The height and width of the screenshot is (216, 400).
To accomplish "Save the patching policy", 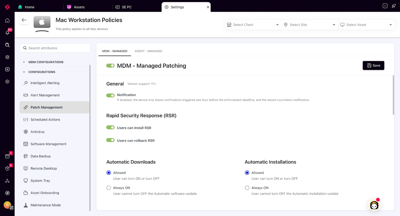I will 373,66.
